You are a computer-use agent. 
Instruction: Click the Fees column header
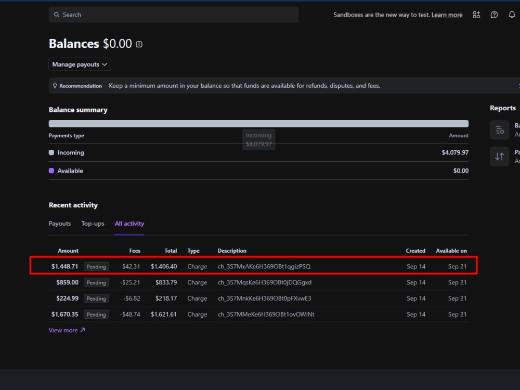pos(135,251)
